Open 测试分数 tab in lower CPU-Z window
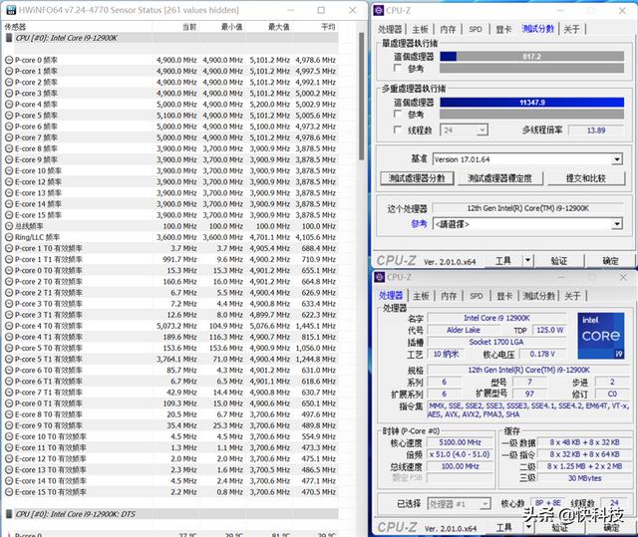The image size is (638, 537). coord(538,296)
